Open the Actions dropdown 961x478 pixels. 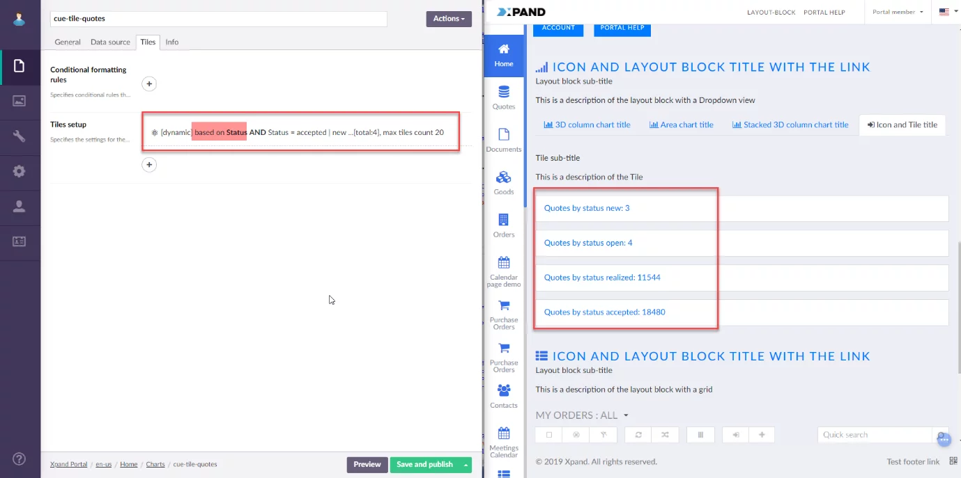448,19
